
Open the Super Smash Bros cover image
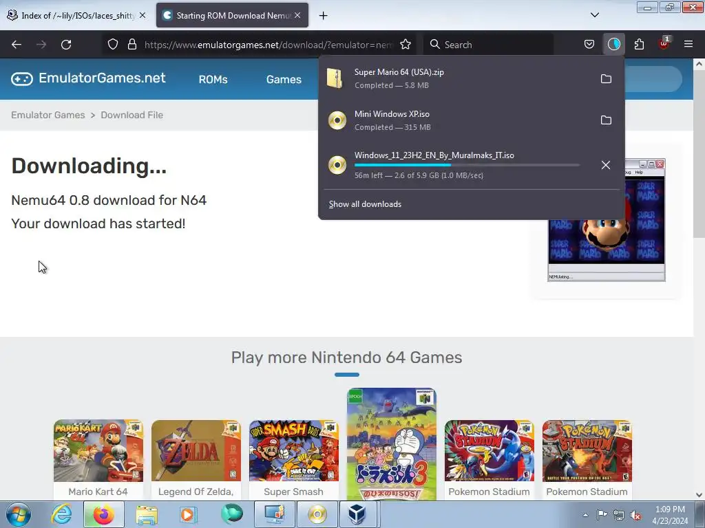[x=293, y=451]
